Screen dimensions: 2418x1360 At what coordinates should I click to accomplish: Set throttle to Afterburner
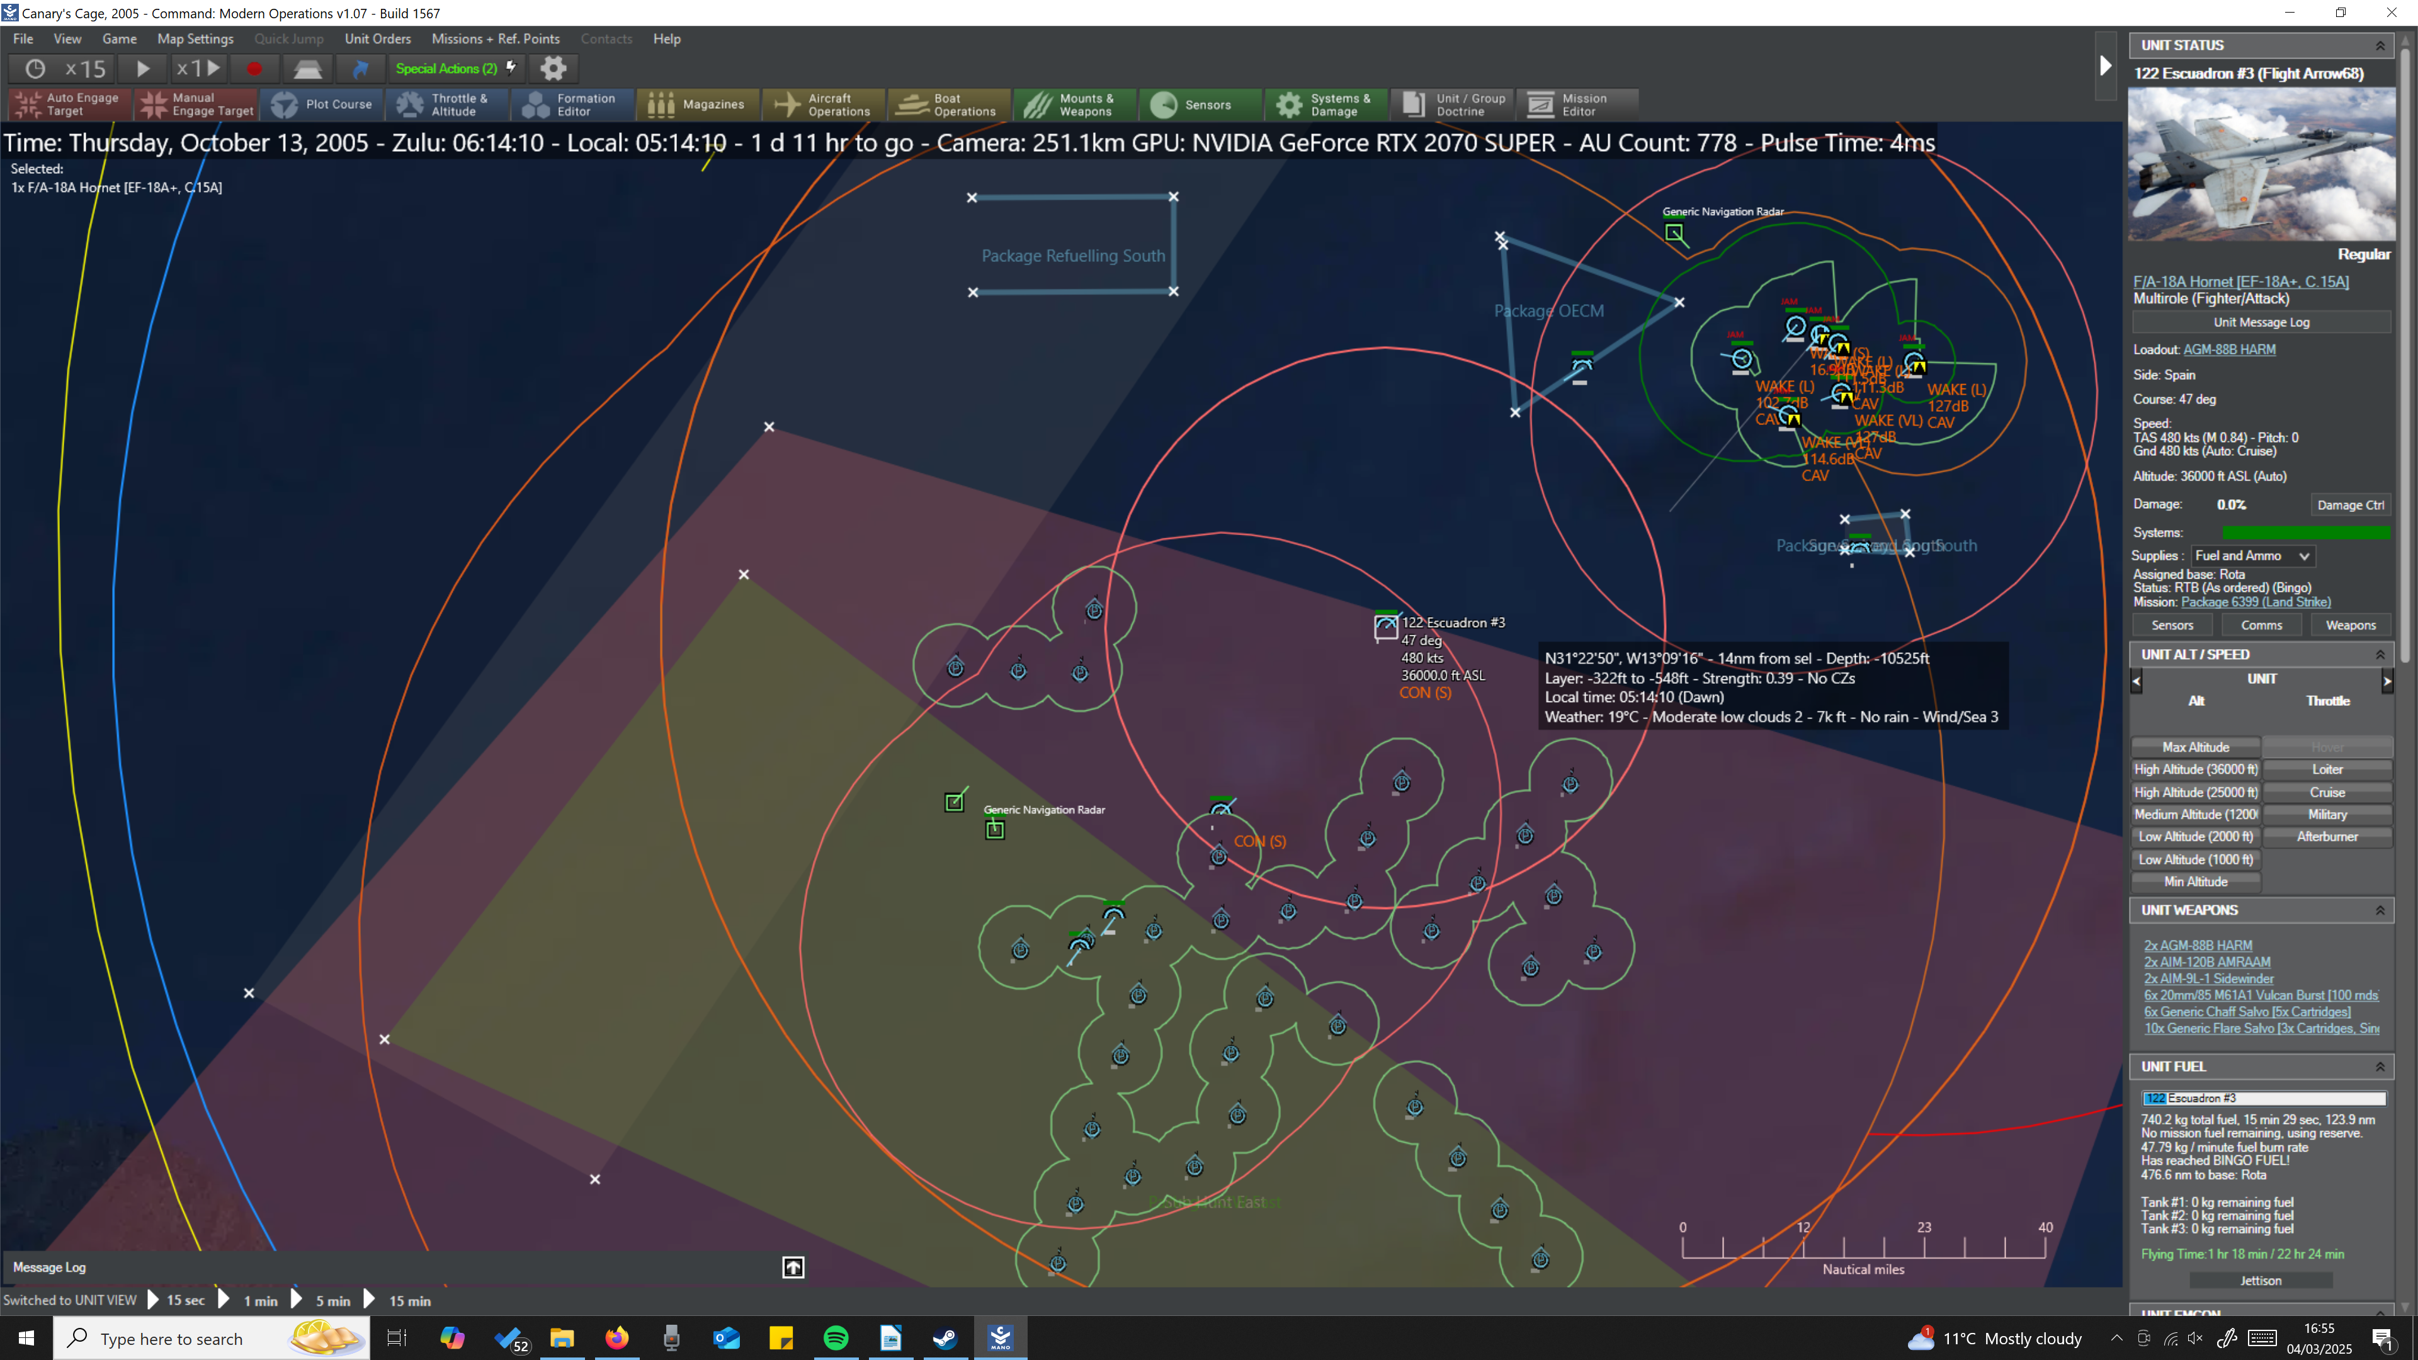pyautogui.click(x=2327, y=836)
